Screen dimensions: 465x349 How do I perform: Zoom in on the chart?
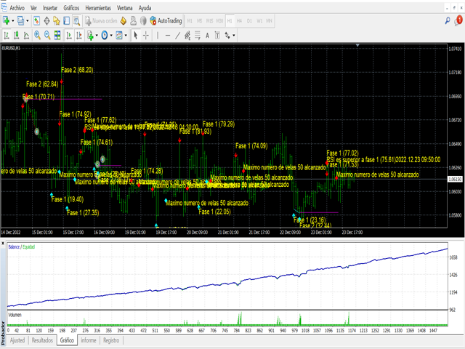coord(37,36)
